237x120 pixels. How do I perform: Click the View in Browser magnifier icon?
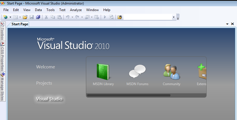[112, 17]
